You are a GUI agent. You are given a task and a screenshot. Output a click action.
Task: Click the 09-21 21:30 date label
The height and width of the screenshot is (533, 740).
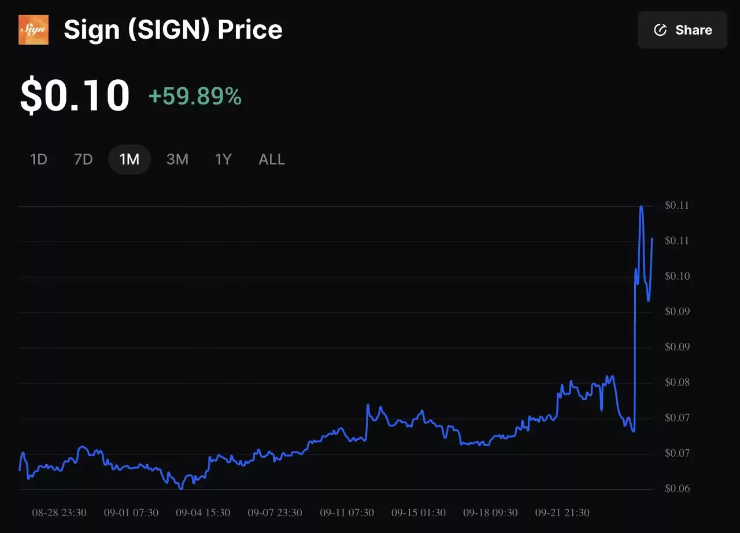pos(563,512)
